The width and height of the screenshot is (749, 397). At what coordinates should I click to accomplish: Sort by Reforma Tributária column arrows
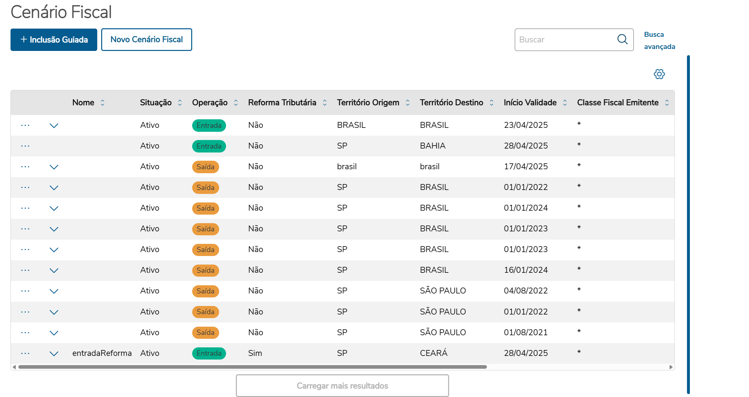pyautogui.click(x=325, y=103)
